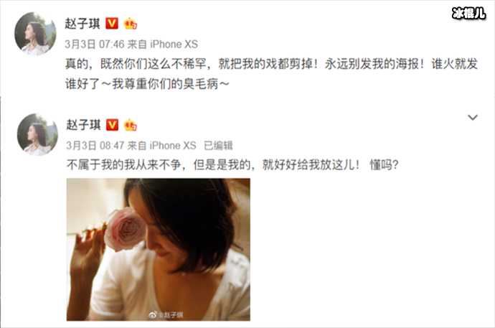
Task: Click the gold crown icon in first post
Action: [x=131, y=24]
